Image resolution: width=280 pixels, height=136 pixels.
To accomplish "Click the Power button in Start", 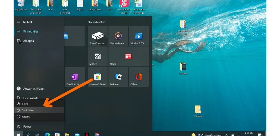I will (39, 127).
